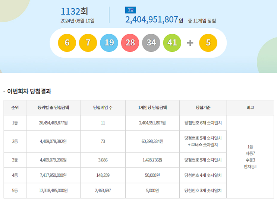277x202 pixels.
Task: Click the 당첨게임 수 column header
Action: click(103, 108)
